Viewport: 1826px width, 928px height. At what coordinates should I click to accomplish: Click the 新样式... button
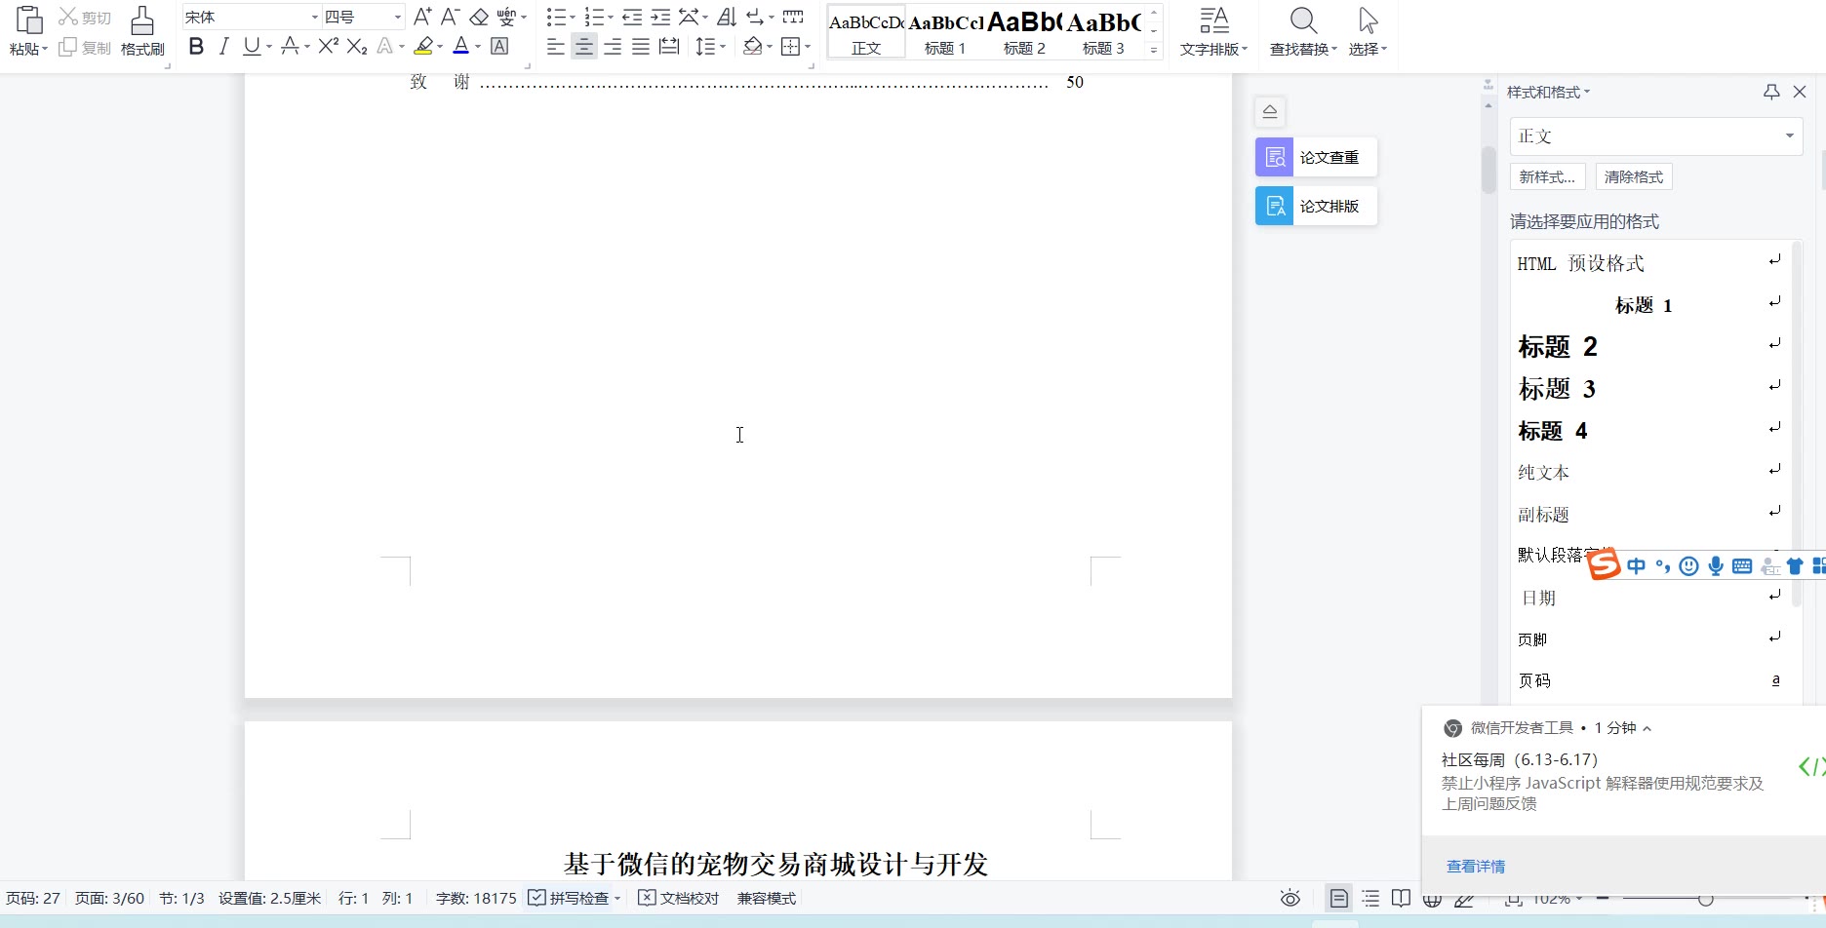point(1547,176)
